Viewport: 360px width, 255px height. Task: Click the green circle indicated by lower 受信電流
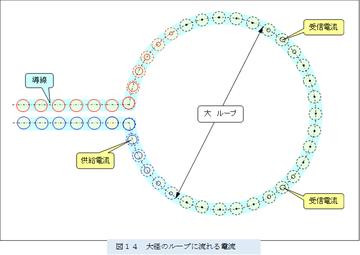coord(282,188)
